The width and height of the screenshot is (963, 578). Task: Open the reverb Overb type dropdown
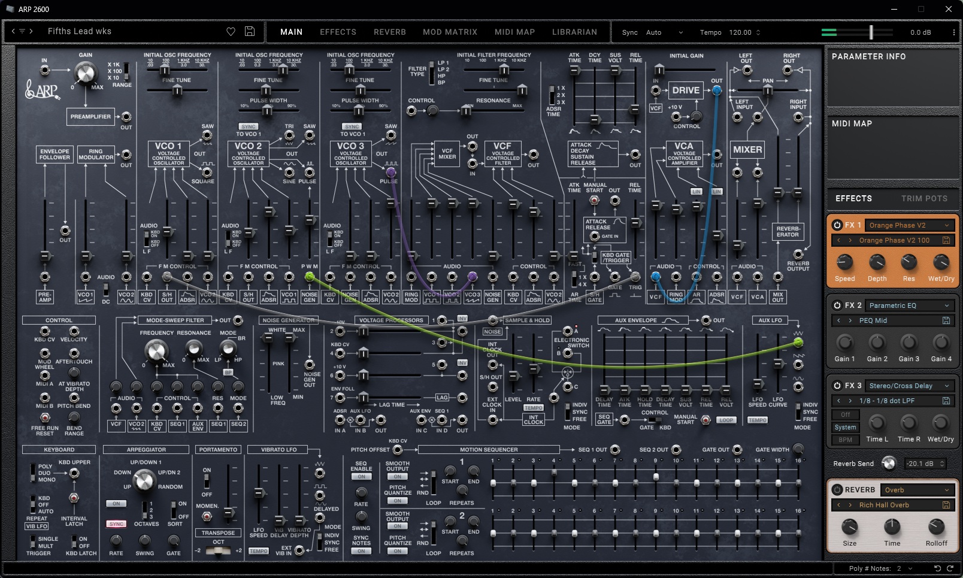(916, 490)
